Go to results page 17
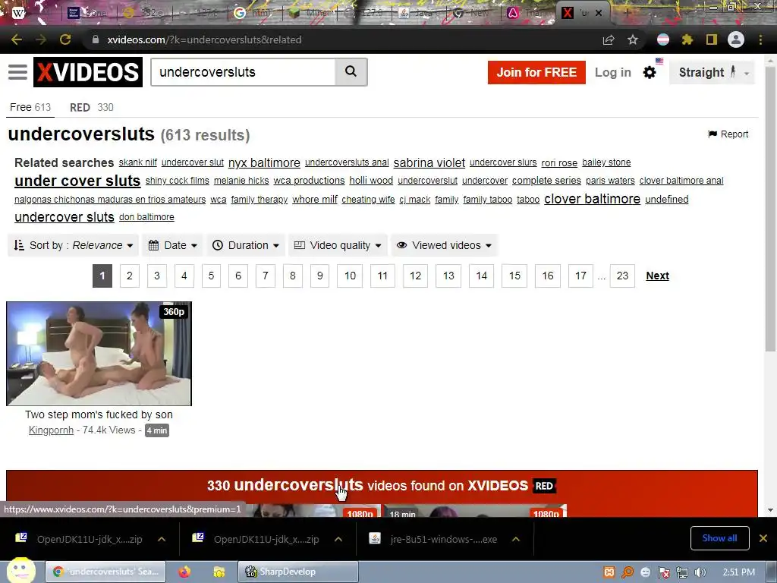 [x=580, y=276]
